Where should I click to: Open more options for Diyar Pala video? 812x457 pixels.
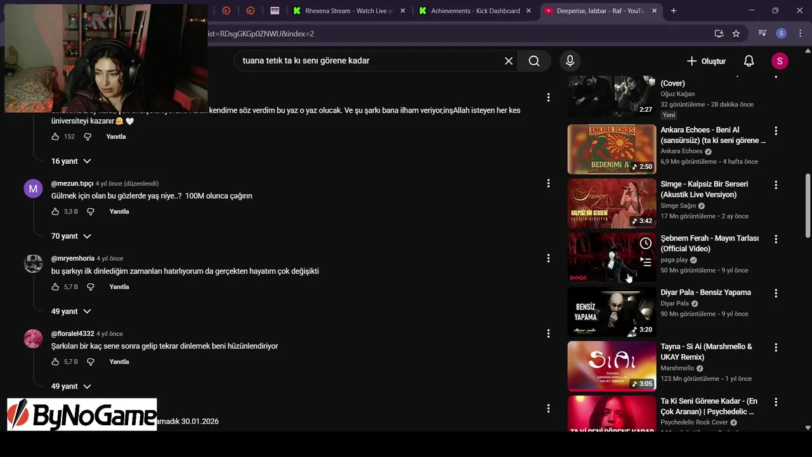tap(775, 293)
